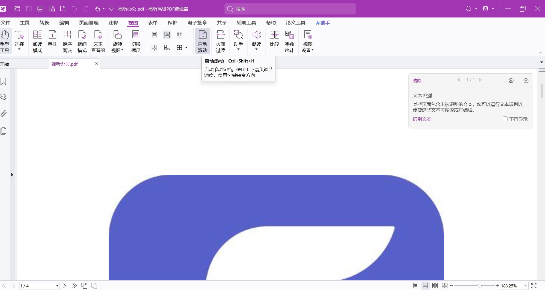
Task: Select continuous facing view in ribbon
Action: [154, 48]
